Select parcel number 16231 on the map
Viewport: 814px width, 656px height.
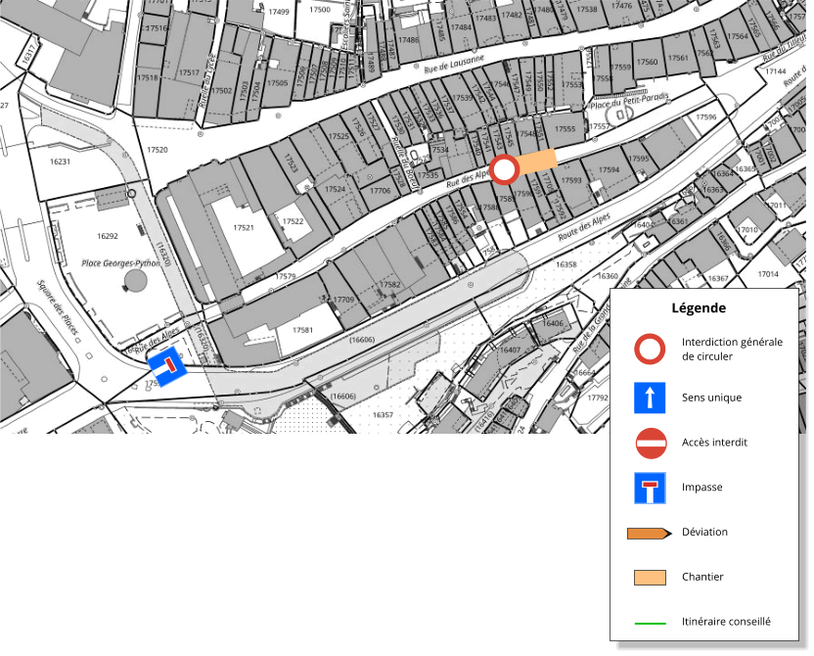click(60, 162)
